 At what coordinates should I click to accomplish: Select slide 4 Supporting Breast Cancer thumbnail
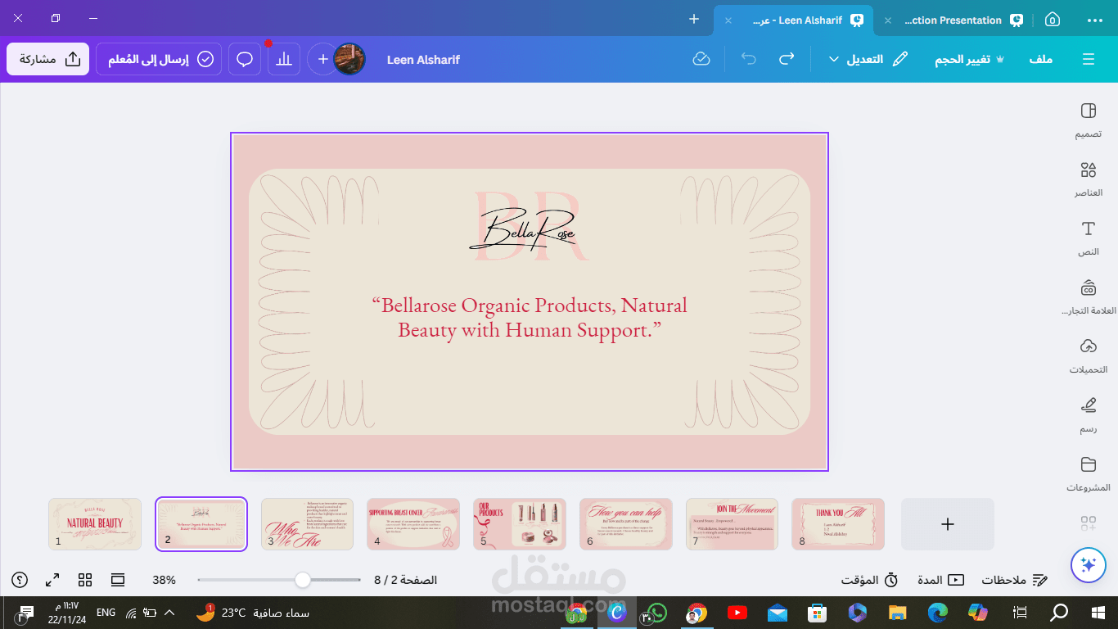[413, 524]
